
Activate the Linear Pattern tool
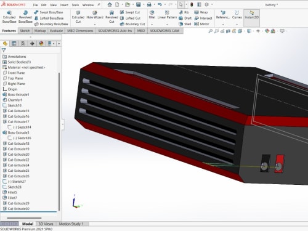click(x=167, y=15)
